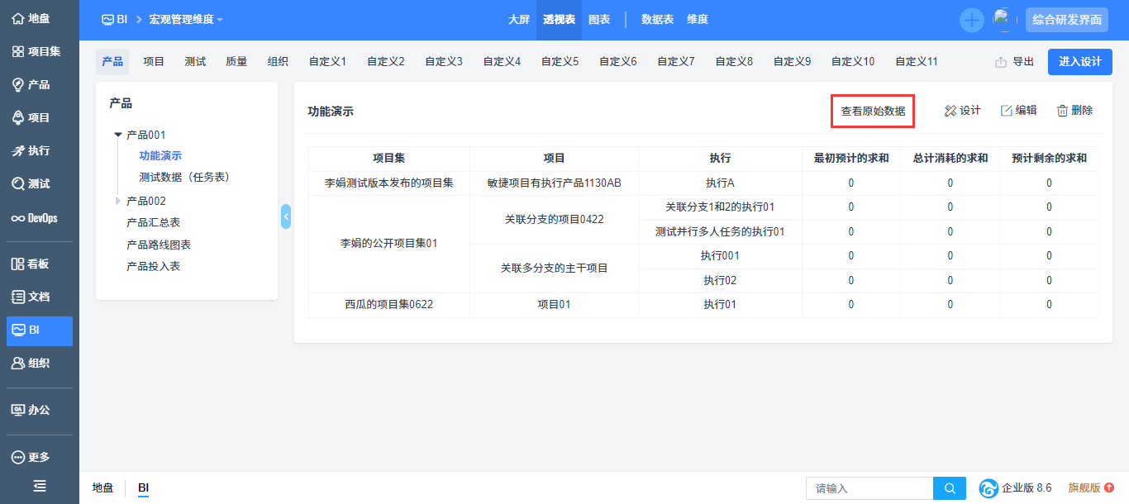1129x504 pixels.
Task: Click the blue plus create button
Action: [x=972, y=20]
